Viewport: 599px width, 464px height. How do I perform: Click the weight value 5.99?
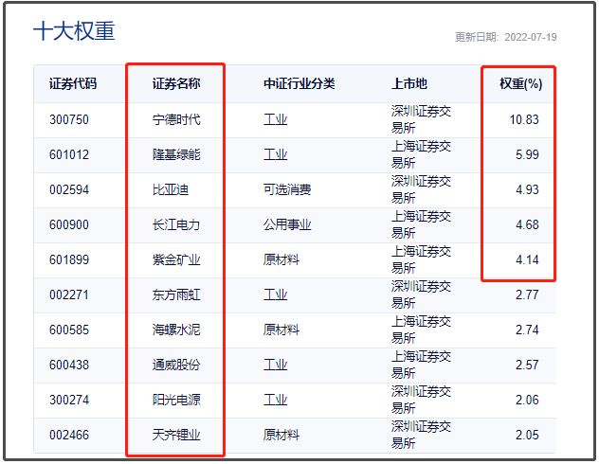pyautogui.click(x=527, y=155)
